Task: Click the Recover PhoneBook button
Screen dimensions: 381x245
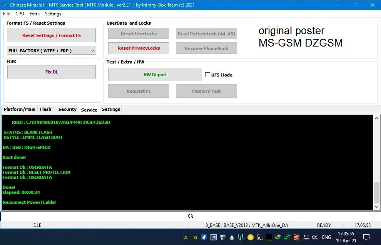Action: [x=206, y=48]
